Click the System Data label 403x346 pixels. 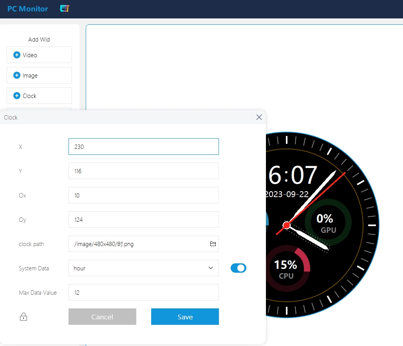pos(34,268)
